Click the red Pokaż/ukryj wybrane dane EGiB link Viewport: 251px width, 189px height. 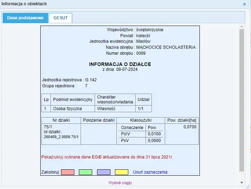107,157
